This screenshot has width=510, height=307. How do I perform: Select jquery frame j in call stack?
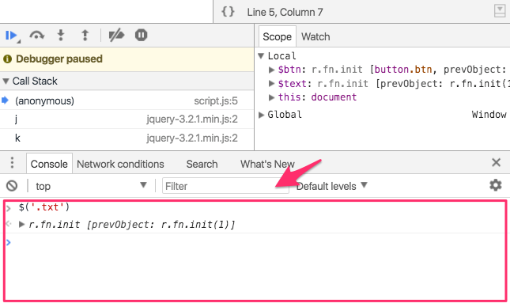(x=127, y=119)
